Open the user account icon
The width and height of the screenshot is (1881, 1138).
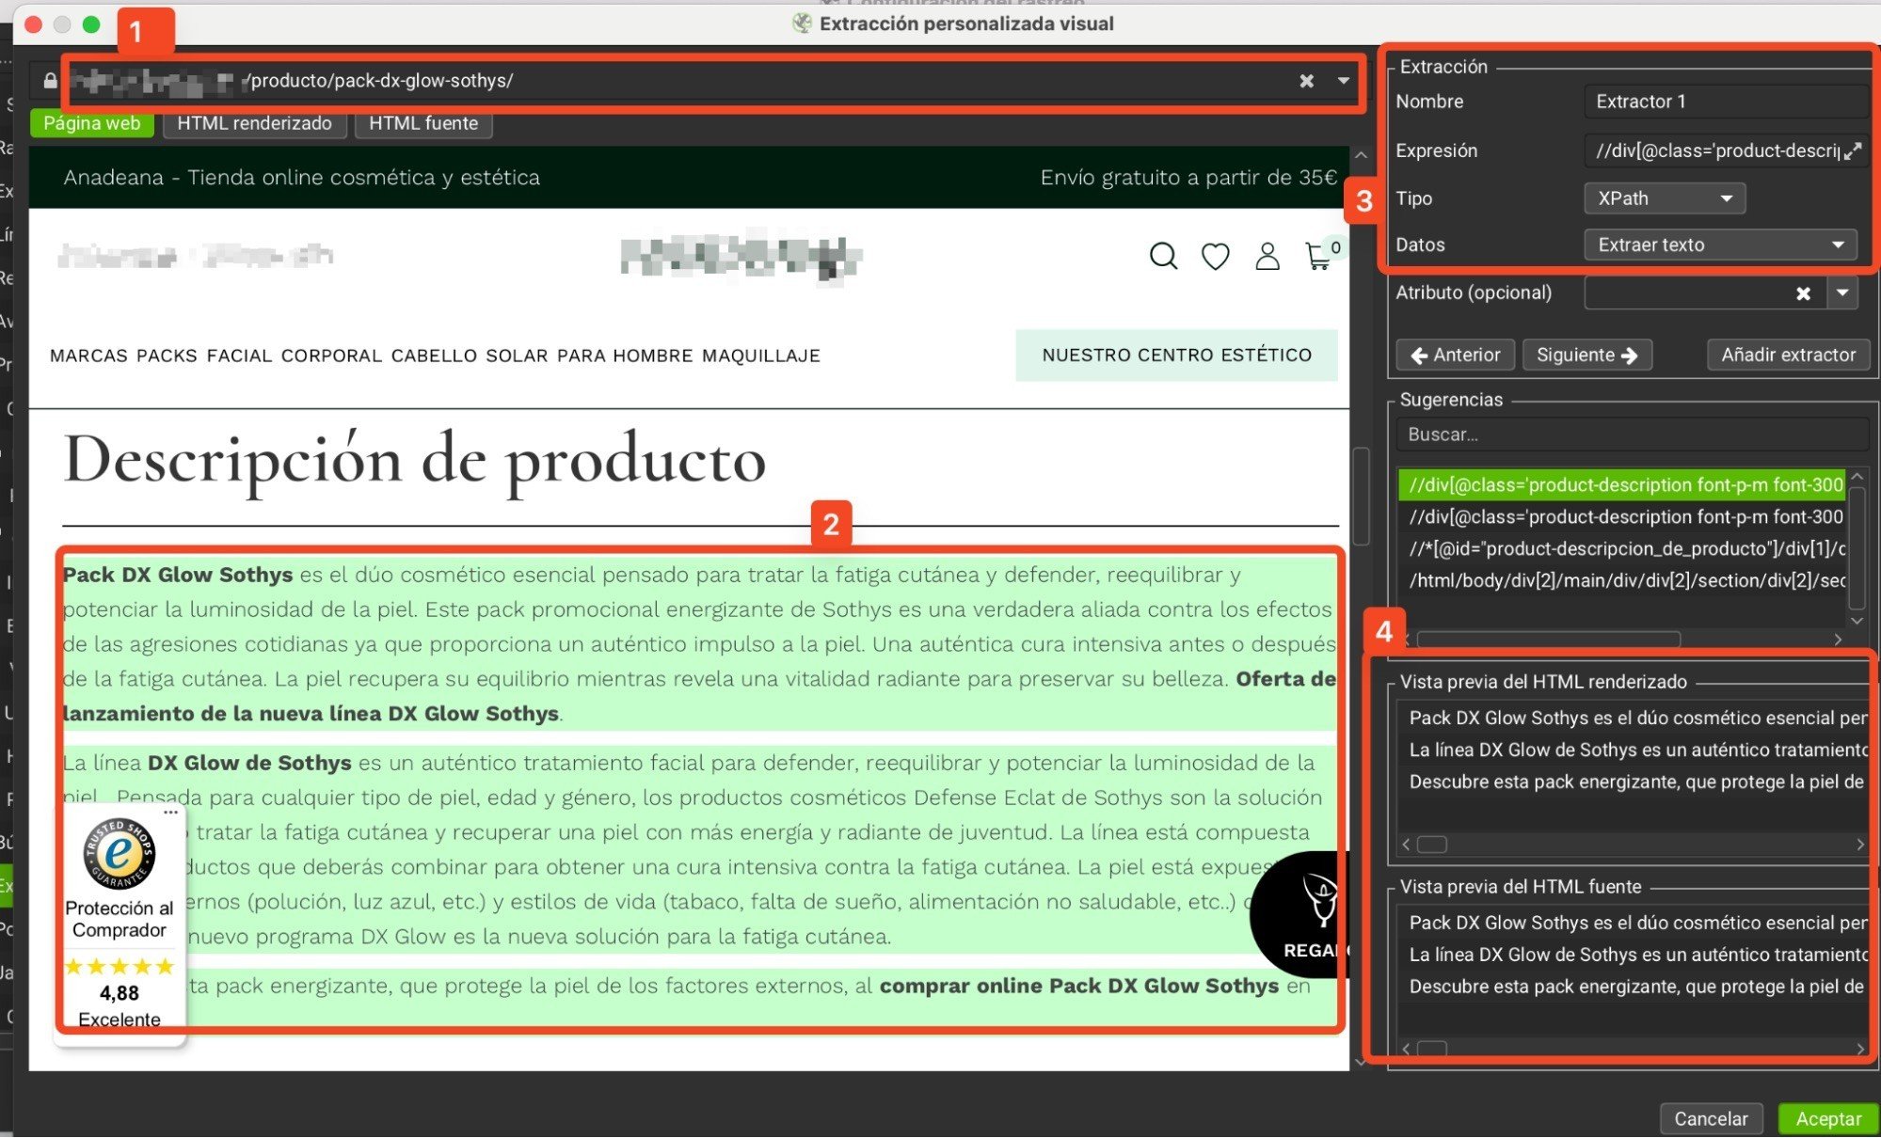pos(1267,256)
